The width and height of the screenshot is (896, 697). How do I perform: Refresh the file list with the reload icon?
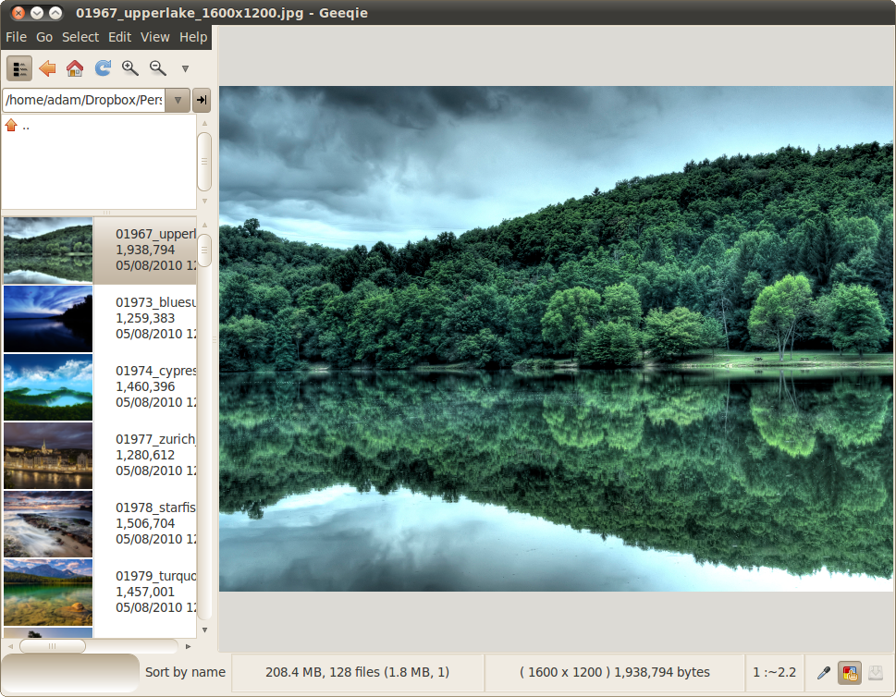click(102, 67)
